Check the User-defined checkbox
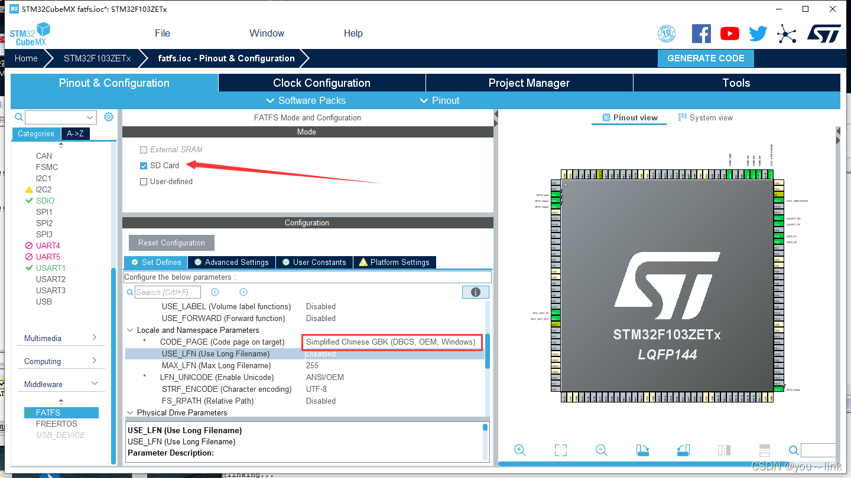The width and height of the screenshot is (851, 478). point(144,182)
